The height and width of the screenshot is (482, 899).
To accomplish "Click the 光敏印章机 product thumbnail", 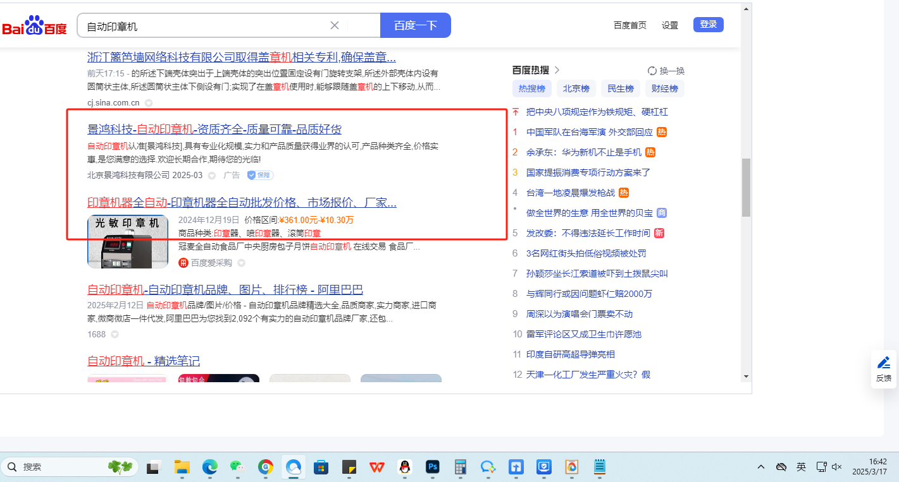I will [x=128, y=241].
